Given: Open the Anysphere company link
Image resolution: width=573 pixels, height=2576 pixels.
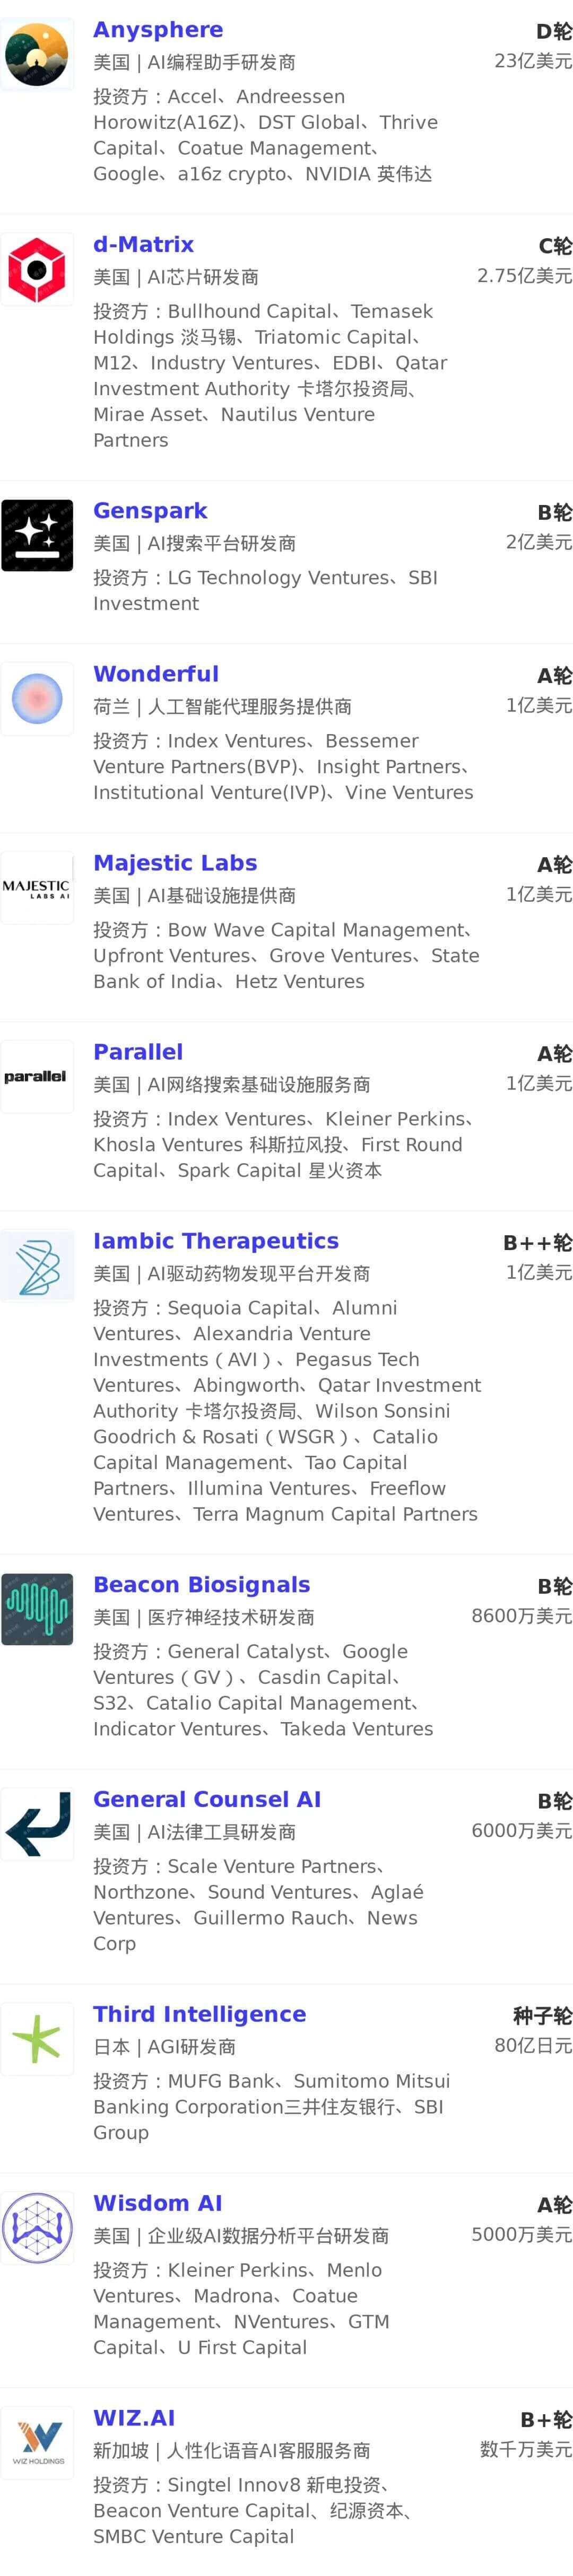Looking at the screenshot, I should (158, 30).
